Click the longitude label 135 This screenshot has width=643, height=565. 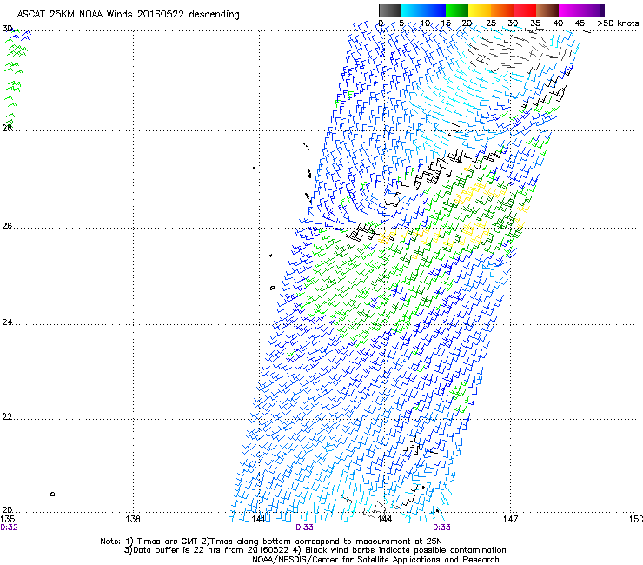click(x=7, y=519)
